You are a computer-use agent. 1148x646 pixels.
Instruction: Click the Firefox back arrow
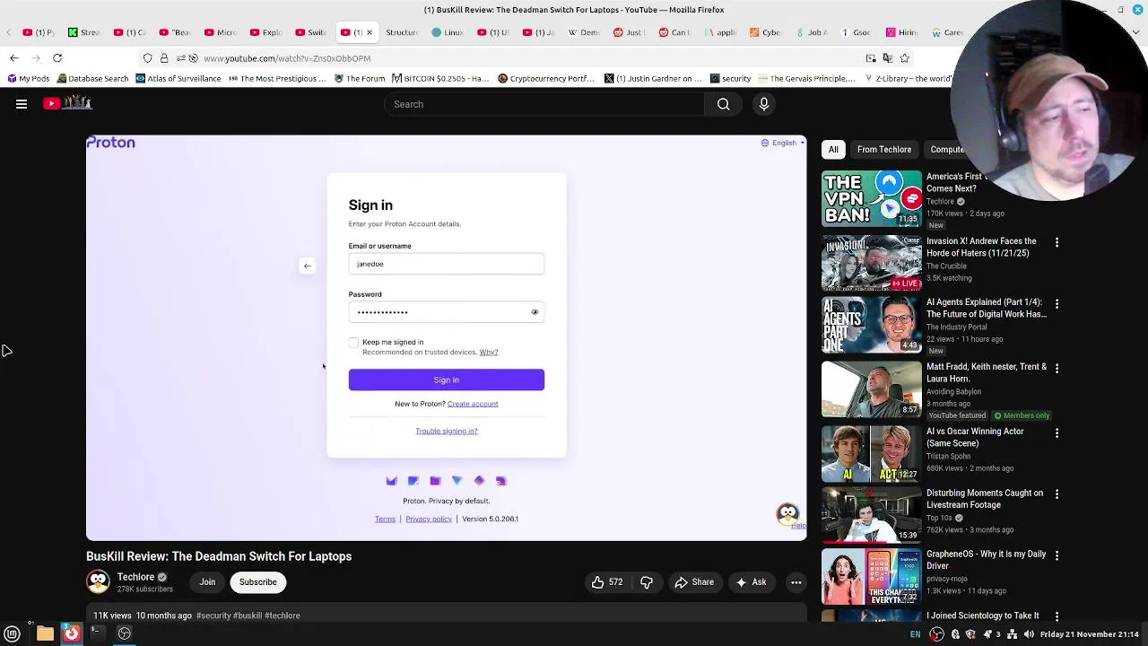coord(14,58)
